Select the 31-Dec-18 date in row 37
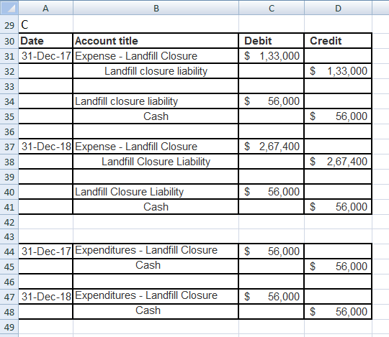Screen dimensions: 389x337 pos(45,147)
